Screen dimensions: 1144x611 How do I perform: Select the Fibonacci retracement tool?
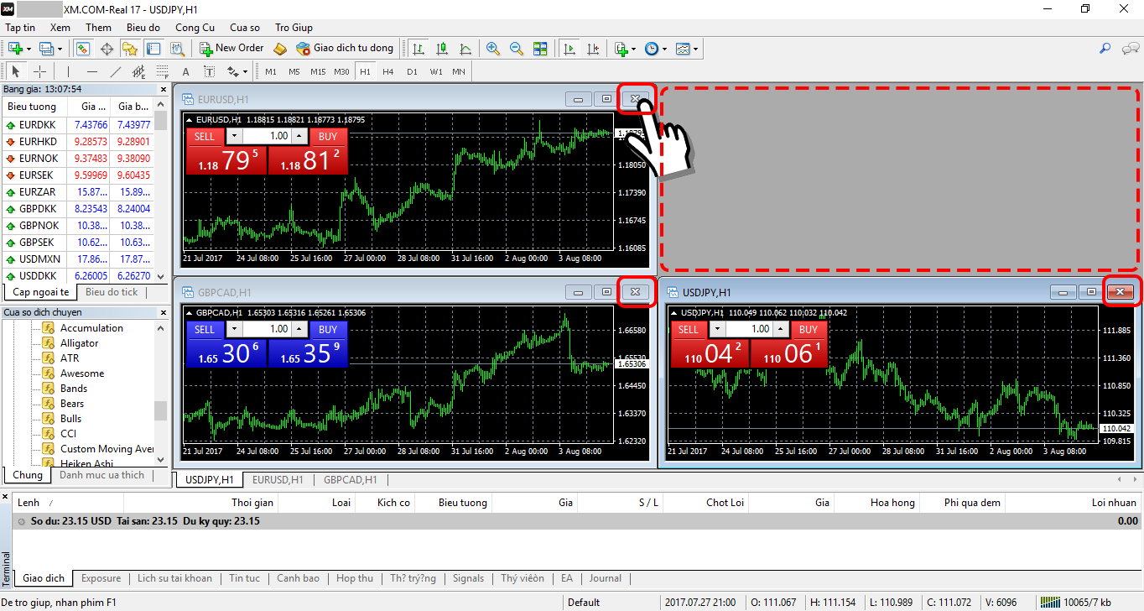point(163,71)
